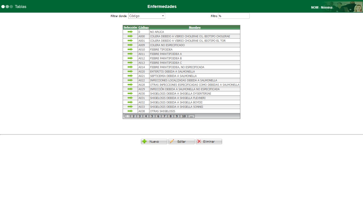
Task: Click the ... pagination control for more pages
Action: click(192, 116)
